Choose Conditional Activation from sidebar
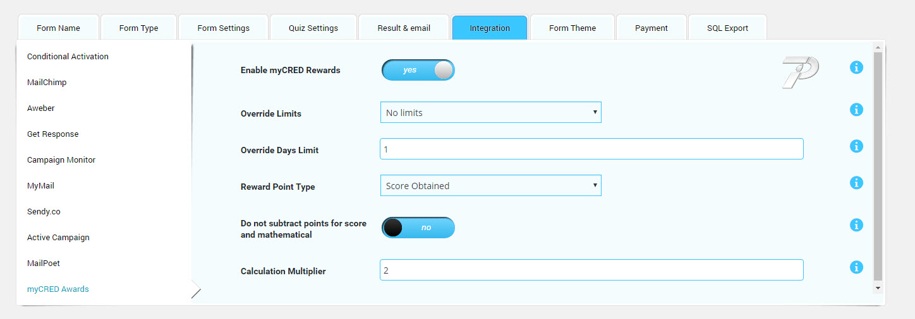The width and height of the screenshot is (915, 319). click(x=68, y=57)
